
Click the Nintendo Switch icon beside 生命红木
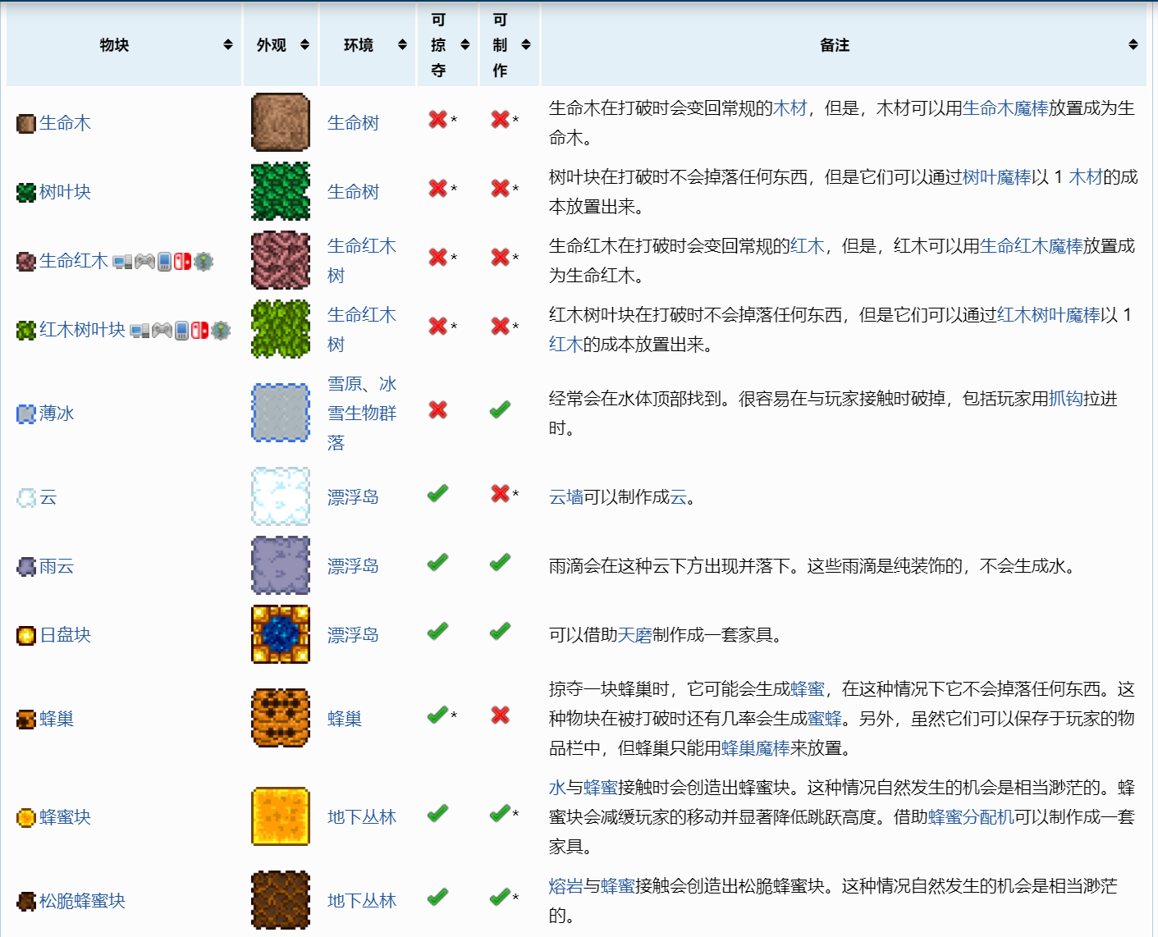click(182, 261)
